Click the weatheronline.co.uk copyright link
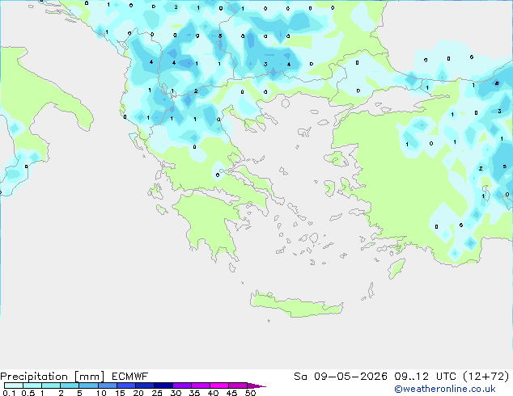The image size is (513, 396). pyautogui.click(x=445, y=389)
